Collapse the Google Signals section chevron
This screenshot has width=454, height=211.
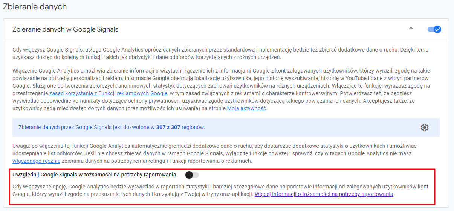pos(411,29)
